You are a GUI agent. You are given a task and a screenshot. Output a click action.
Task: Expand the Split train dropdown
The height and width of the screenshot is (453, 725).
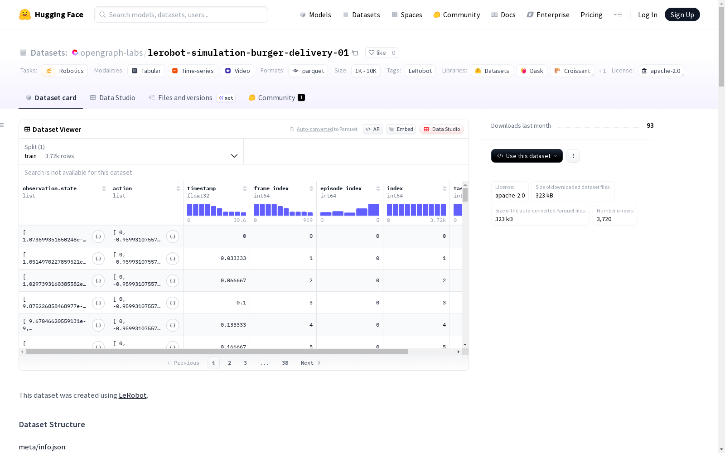point(131,151)
